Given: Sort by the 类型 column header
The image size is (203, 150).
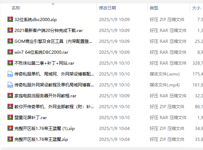Looking at the screenshot, I should click(154, 8).
